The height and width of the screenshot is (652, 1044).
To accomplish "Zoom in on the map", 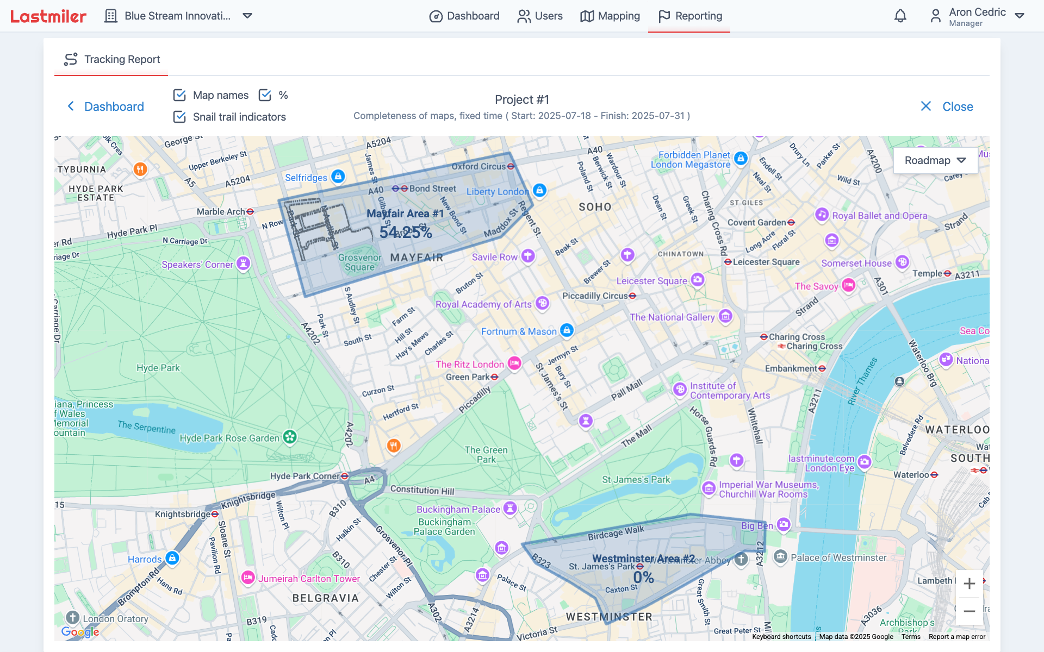I will (969, 584).
